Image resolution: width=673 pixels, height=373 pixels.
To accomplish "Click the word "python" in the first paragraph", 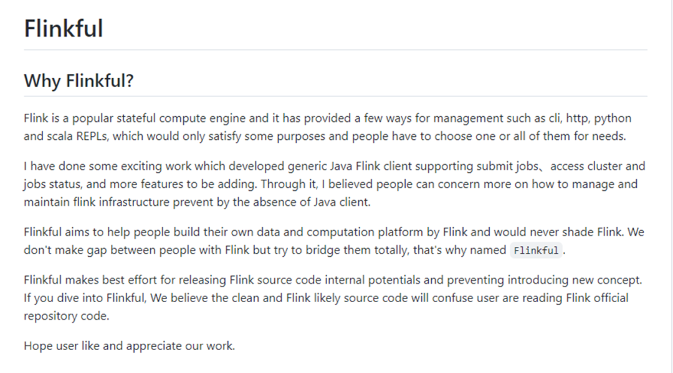I will click(x=614, y=118).
